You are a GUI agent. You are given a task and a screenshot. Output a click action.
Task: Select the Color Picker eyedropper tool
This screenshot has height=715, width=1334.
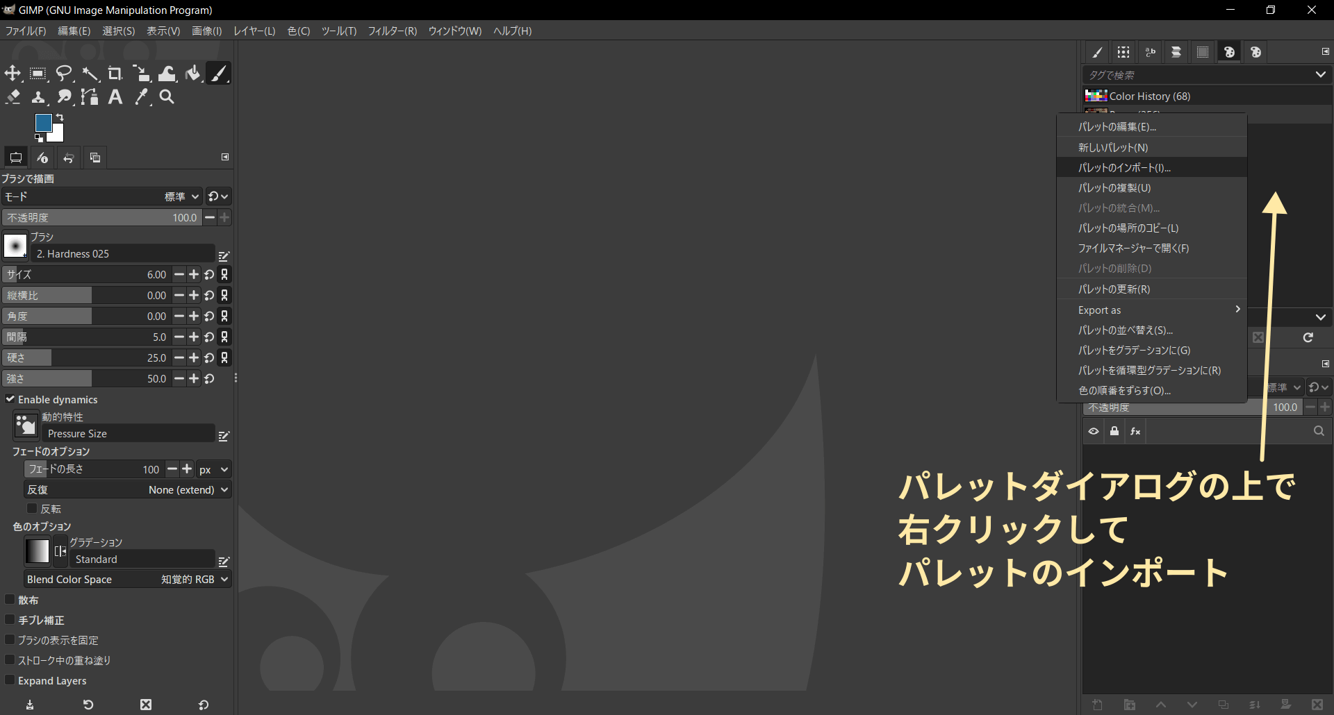(141, 97)
